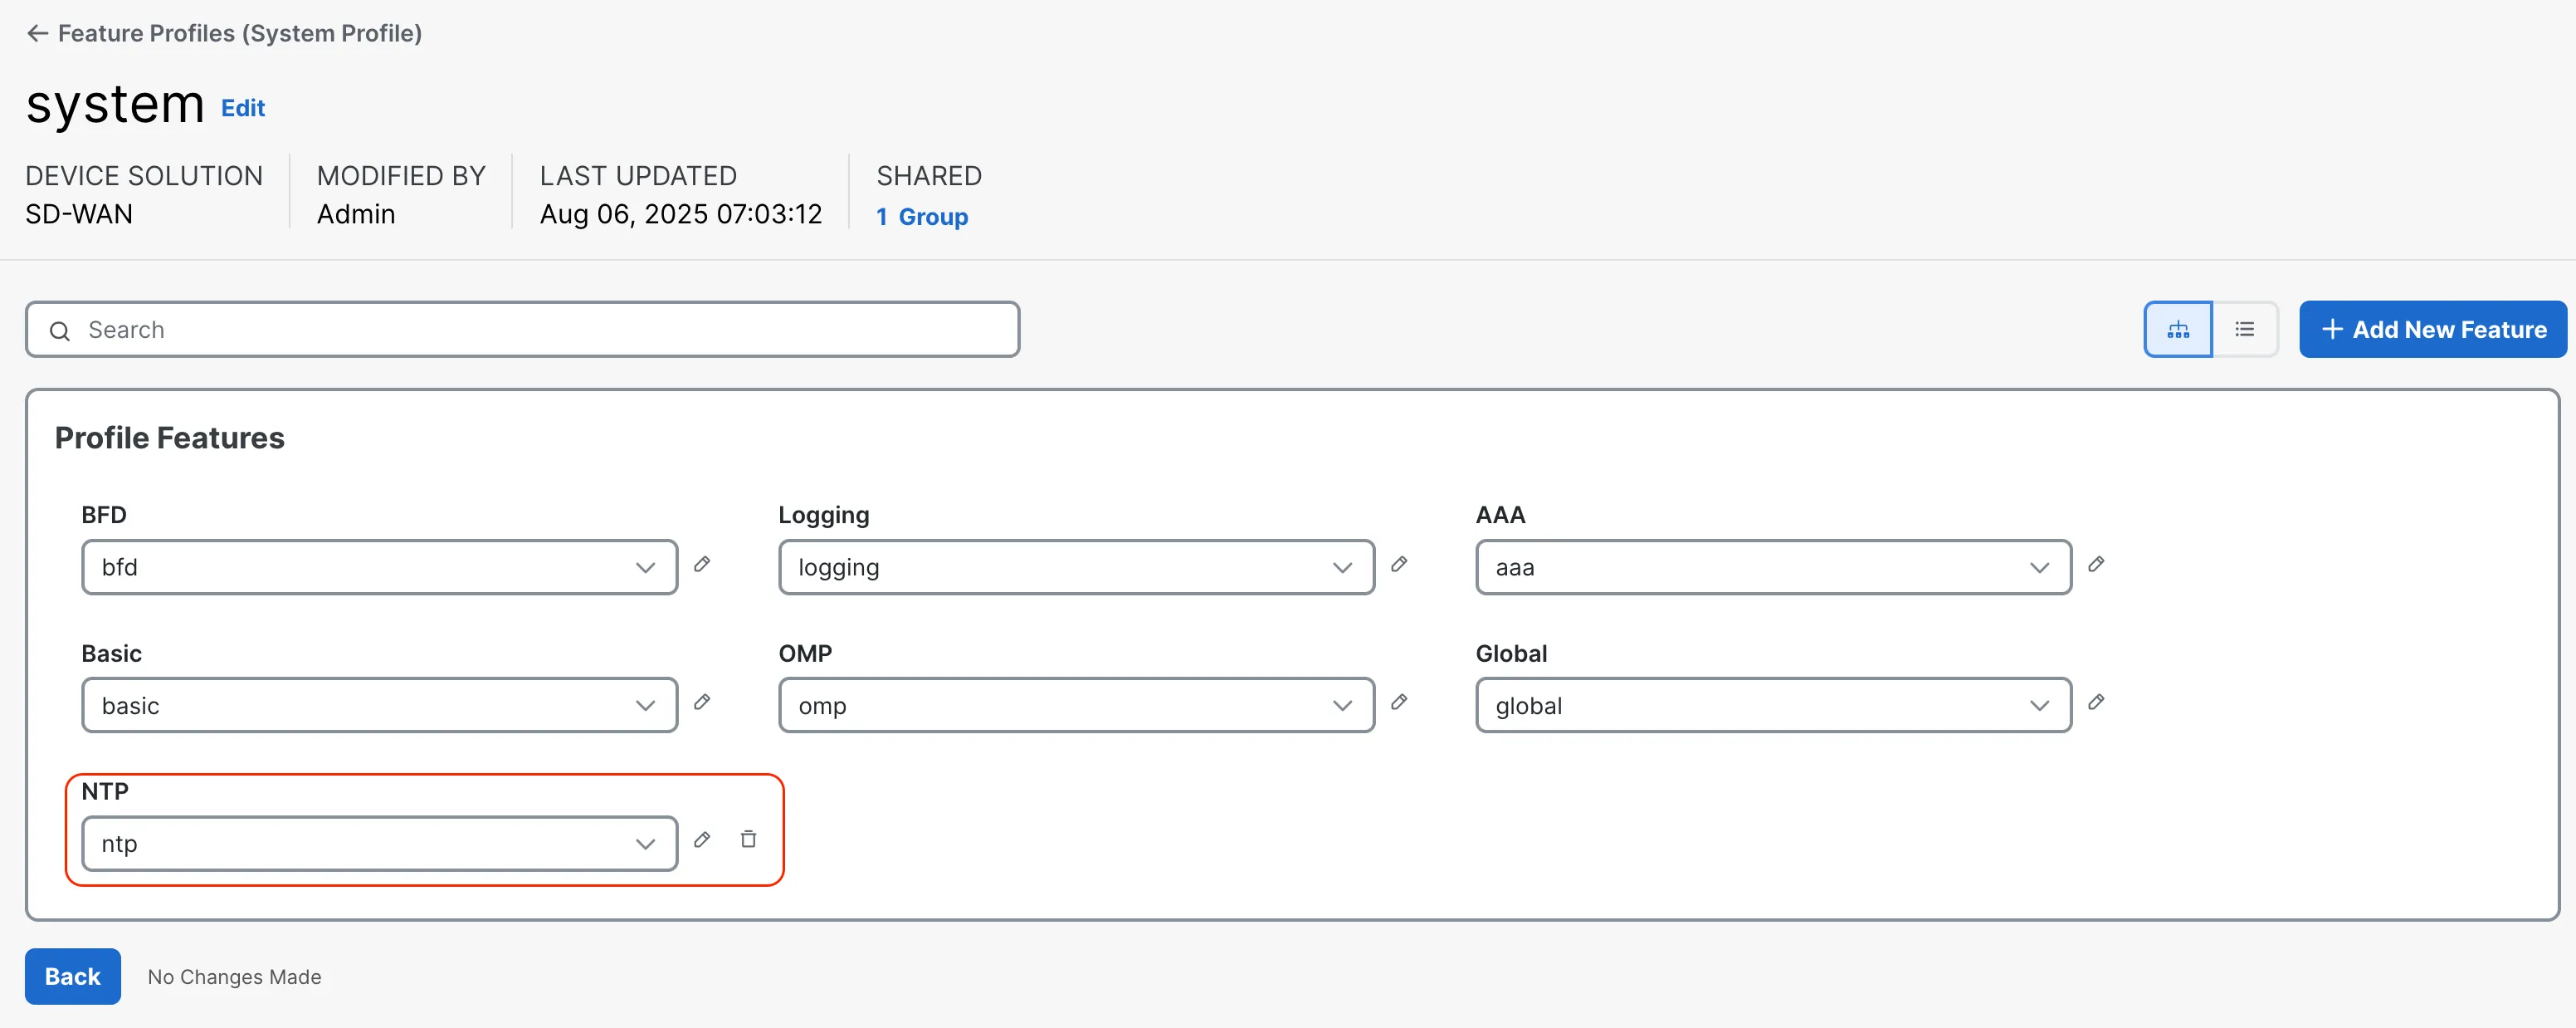This screenshot has width=2576, height=1028.
Task: Switch to the list view layout
Action: 2244,330
